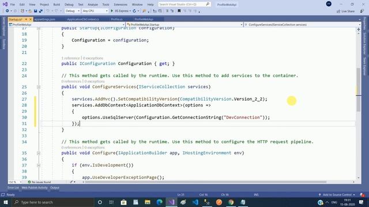Click the Windows taskbar search box
369x207 pixels.
click(52, 202)
